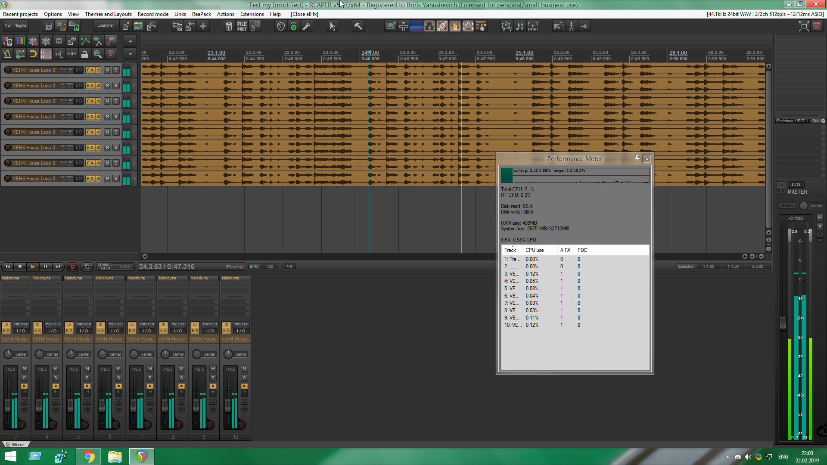This screenshot has height=465, width=827.
Task: Click the master volume fader handle
Action: (783, 323)
